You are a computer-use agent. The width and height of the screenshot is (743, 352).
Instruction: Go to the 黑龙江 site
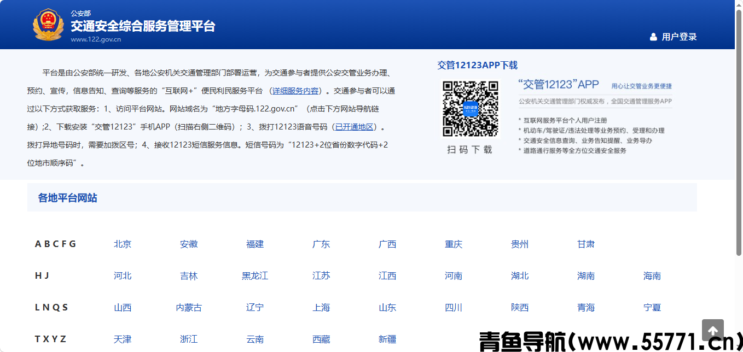click(x=255, y=276)
